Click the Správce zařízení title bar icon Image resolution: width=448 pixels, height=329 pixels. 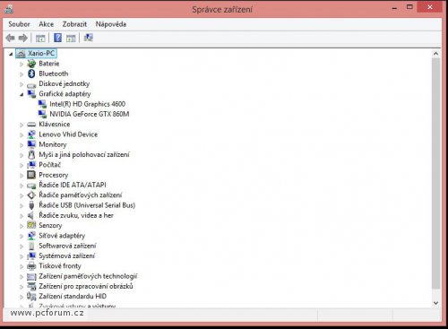tap(9, 9)
